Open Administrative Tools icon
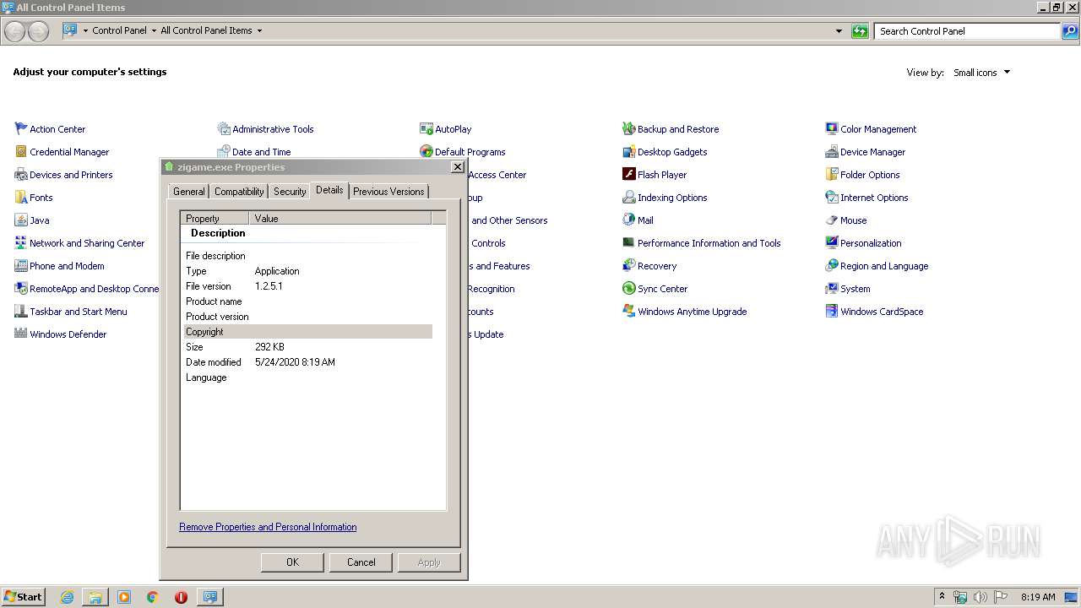This screenshot has width=1081, height=608. (x=224, y=128)
